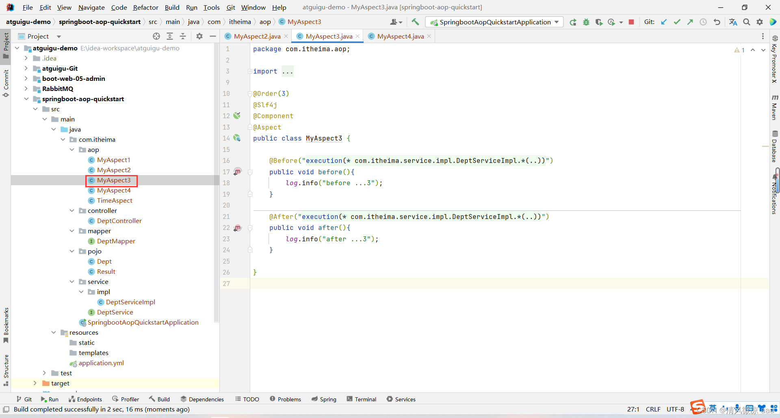The image size is (780, 418).
Task: Click Collapse All in Project panel
Action: [183, 36]
